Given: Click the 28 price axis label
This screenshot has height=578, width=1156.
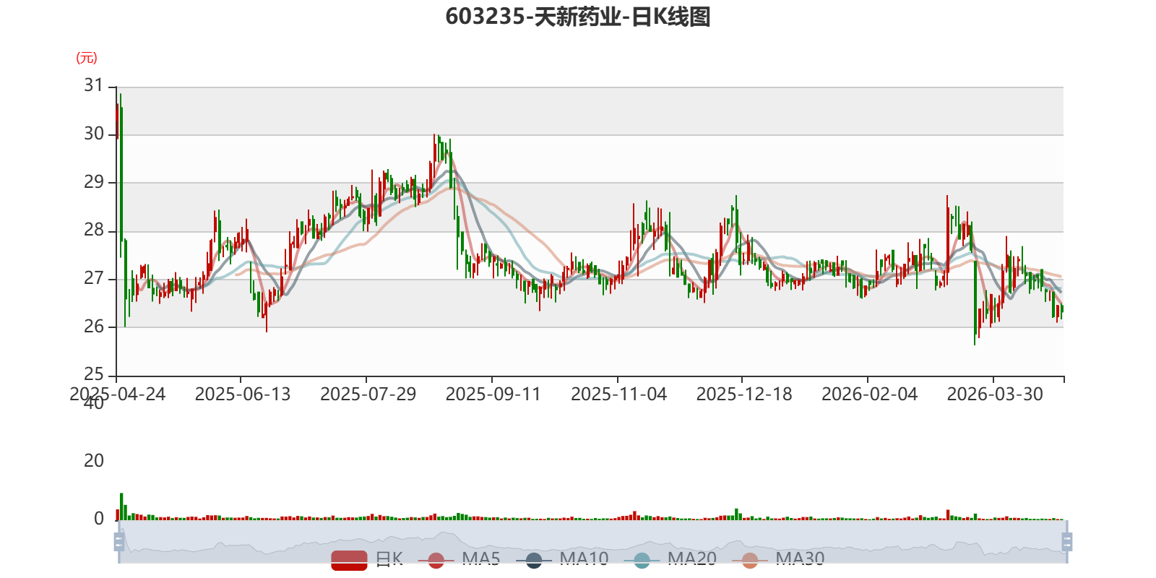Looking at the screenshot, I should [x=94, y=230].
